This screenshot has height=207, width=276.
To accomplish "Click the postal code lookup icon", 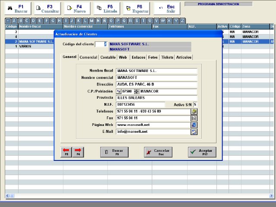I will [119, 91].
